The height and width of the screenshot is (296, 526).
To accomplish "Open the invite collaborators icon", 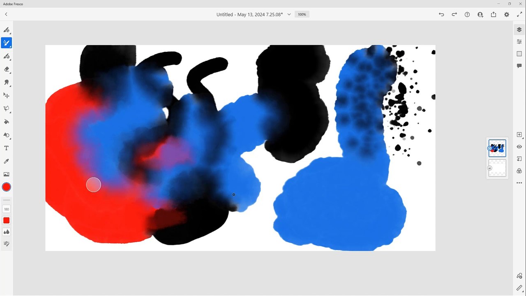I will (480, 14).
